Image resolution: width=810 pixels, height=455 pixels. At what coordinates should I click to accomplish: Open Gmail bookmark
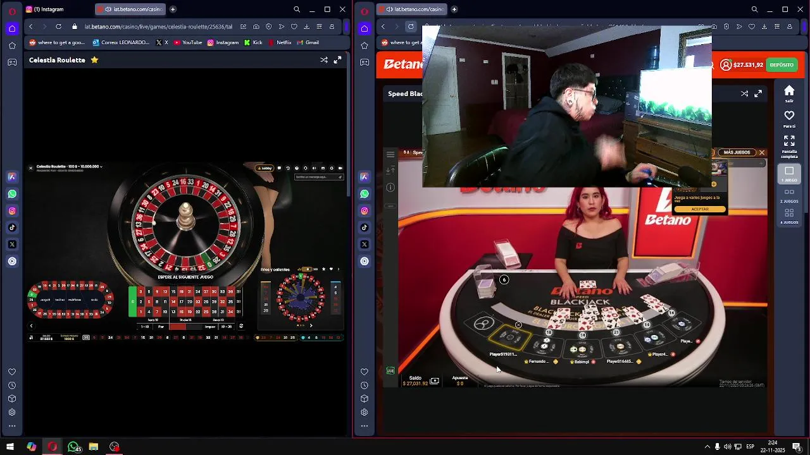point(308,42)
